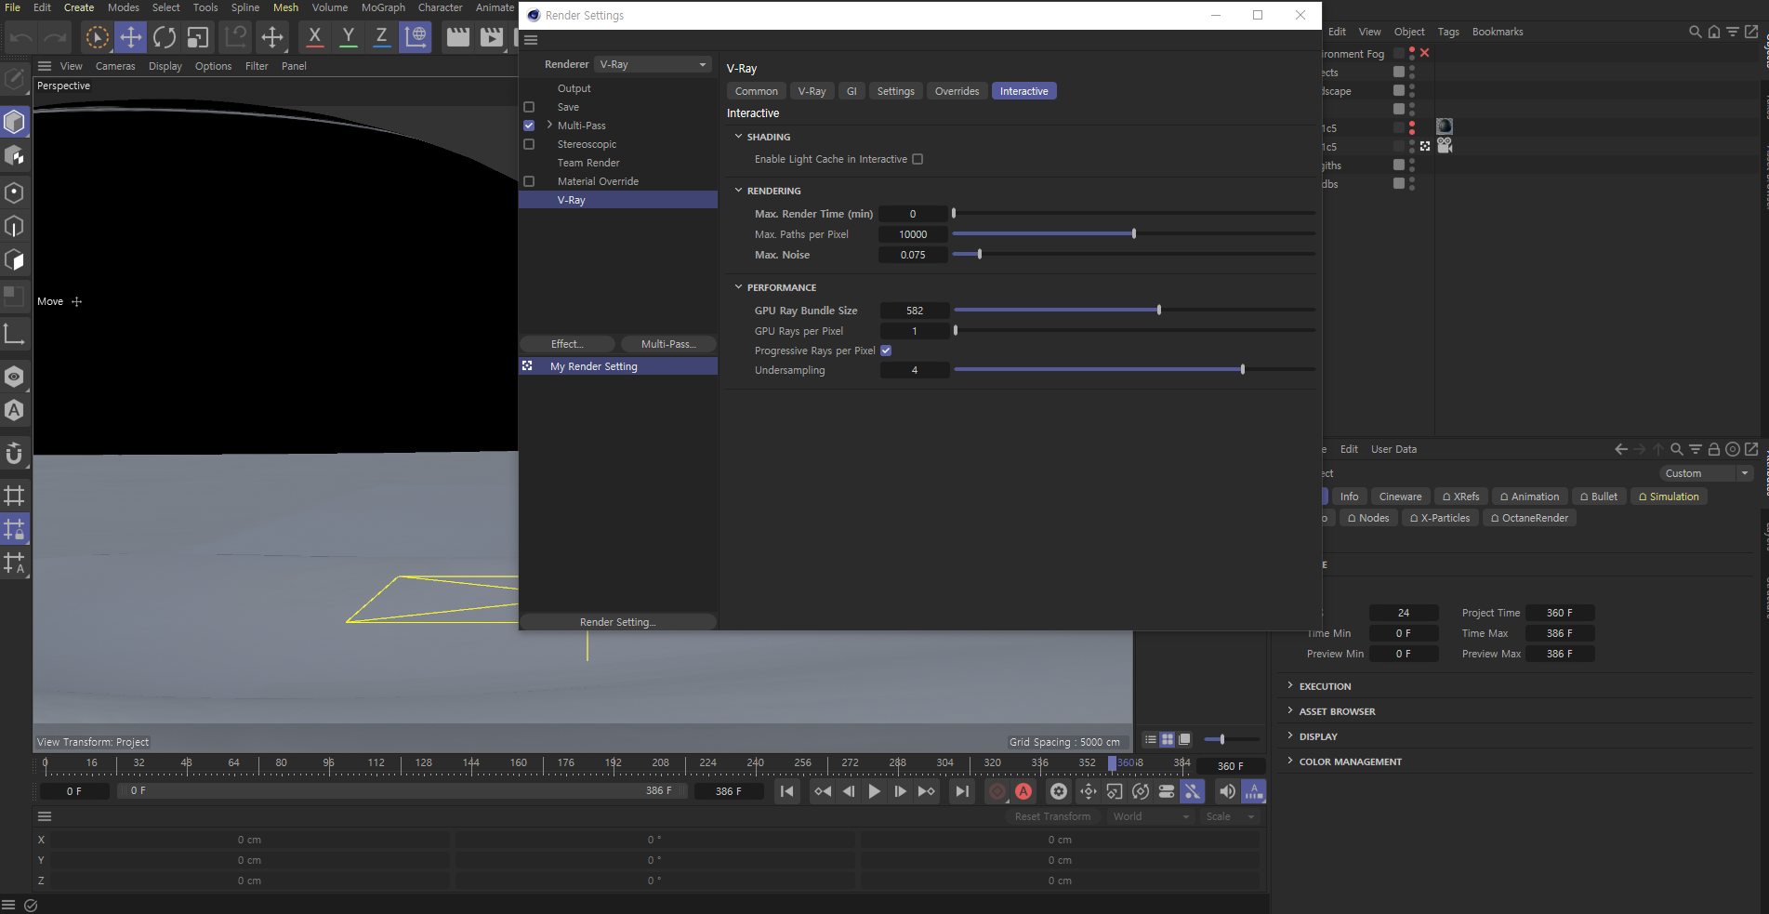Expand EXECUTION section
This screenshot has width=1769, height=914.
[1290, 685]
